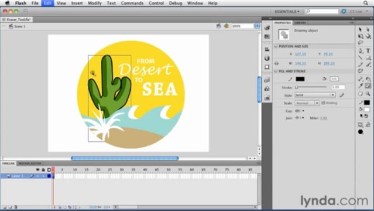Click the Edit Symbols icon
Screen dimensions: 374x211
pyautogui.click(x=227, y=26)
